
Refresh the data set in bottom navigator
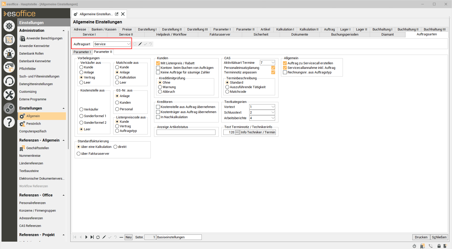(98, 237)
